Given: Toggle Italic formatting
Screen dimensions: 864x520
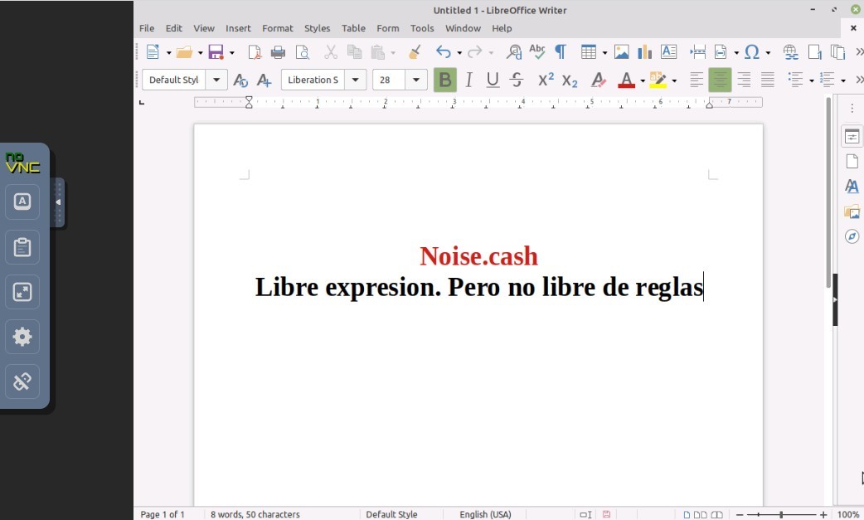Looking at the screenshot, I should click(x=469, y=80).
